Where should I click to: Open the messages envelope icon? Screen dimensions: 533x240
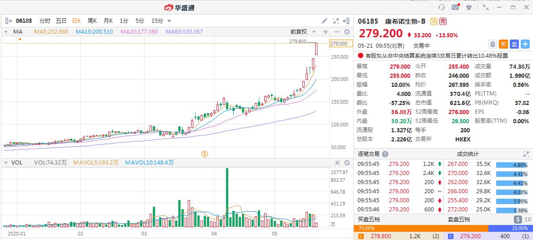[x=455, y=7]
